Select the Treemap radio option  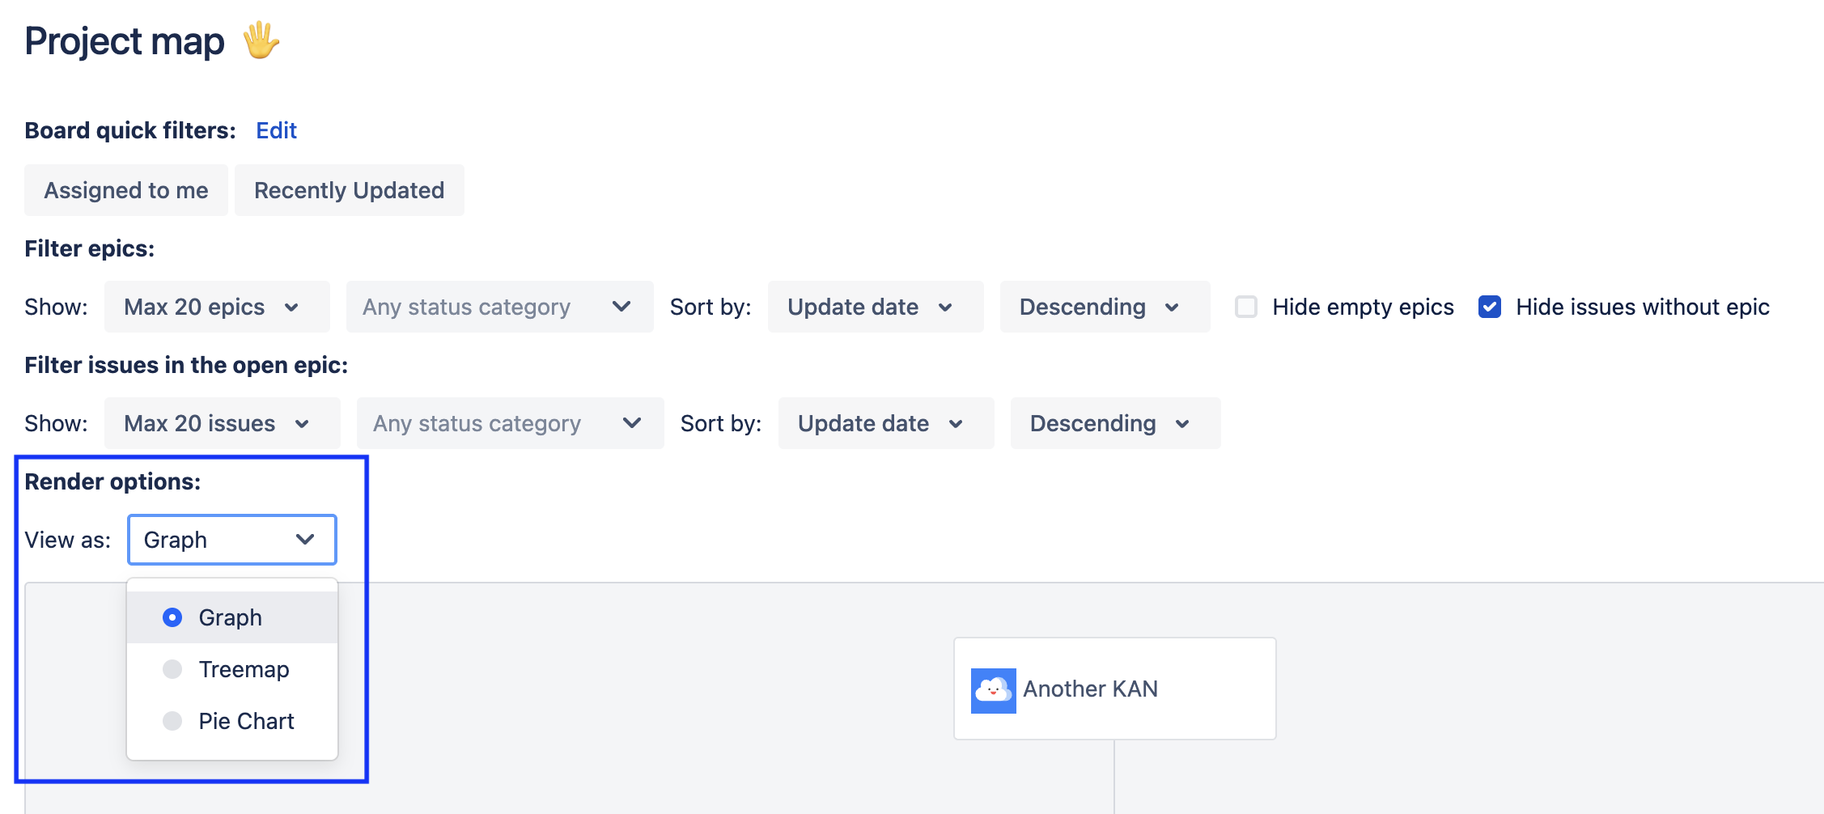tap(172, 669)
